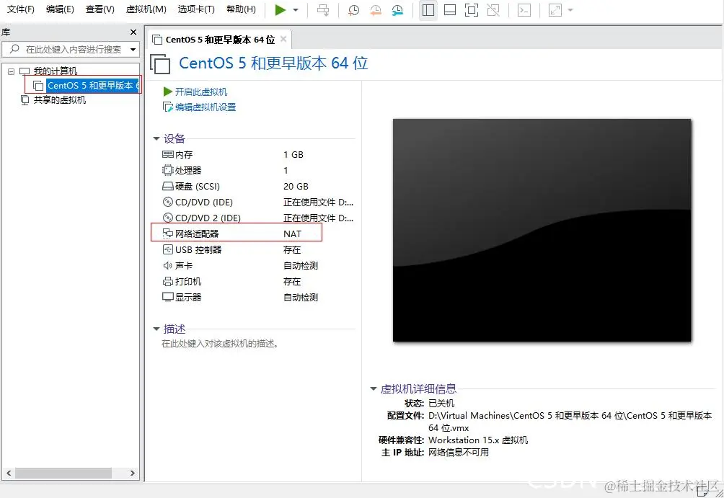Viewport: 724px width, 498px height.
Task: Select CentOS 5 和更早版本 in library tree
Action: (92, 86)
